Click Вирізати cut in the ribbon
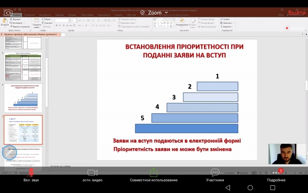This screenshot has width=308, height=193. (15, 19)
